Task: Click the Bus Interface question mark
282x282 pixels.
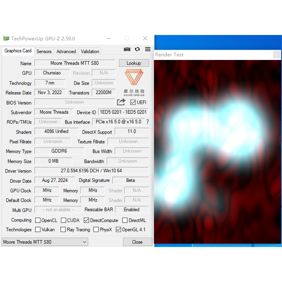Action: click(148, 122)
